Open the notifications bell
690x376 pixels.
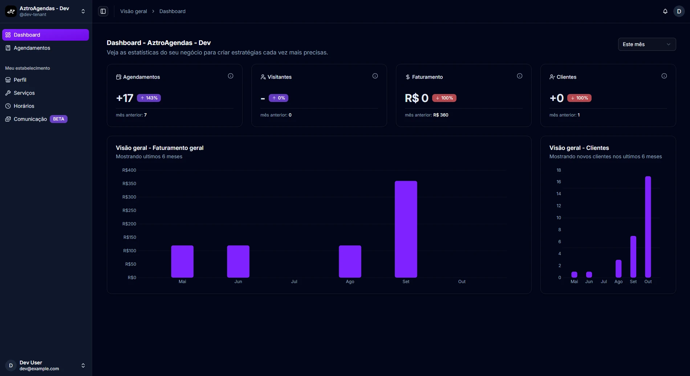pos(665,11)
